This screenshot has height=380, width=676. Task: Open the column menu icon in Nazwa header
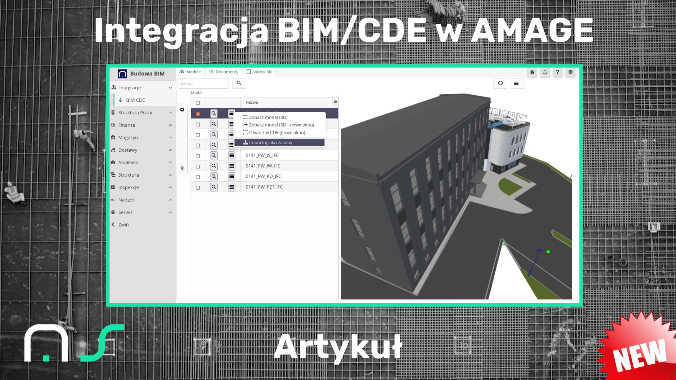(335, 102)
